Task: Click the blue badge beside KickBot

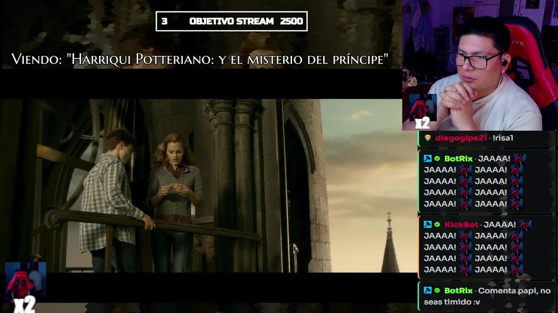Action: click(428, 225)
